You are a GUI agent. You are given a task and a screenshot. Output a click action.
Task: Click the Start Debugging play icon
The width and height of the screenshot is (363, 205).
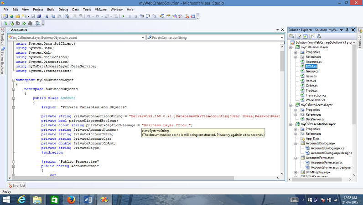pos(123,16)
